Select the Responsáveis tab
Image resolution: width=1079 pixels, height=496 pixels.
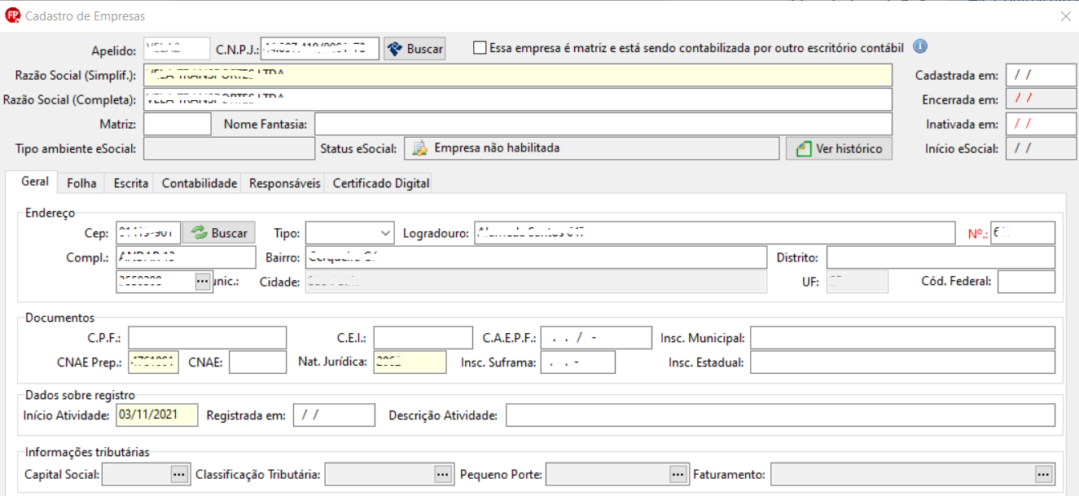click(284, 182)
